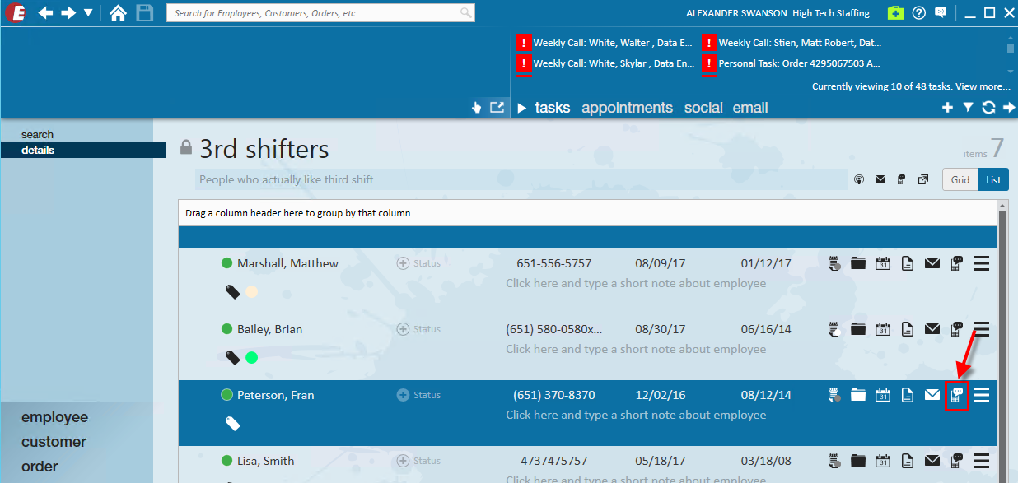Switch to the tasks tab

click(553, 108)
